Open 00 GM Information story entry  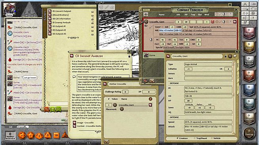tap(61, 19)
